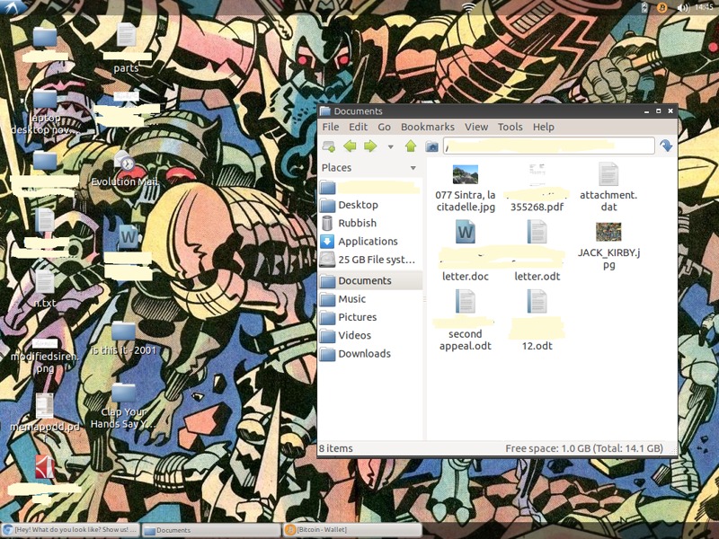Go to parent folder with up arrow

pyautogui.click(x=411, y=146)
